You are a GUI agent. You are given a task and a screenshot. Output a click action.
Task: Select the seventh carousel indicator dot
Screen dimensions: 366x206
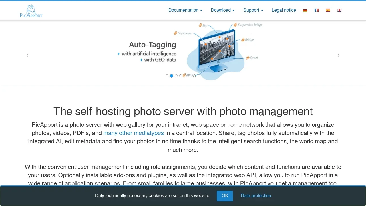pyautogui.click(x=194, y=76)
